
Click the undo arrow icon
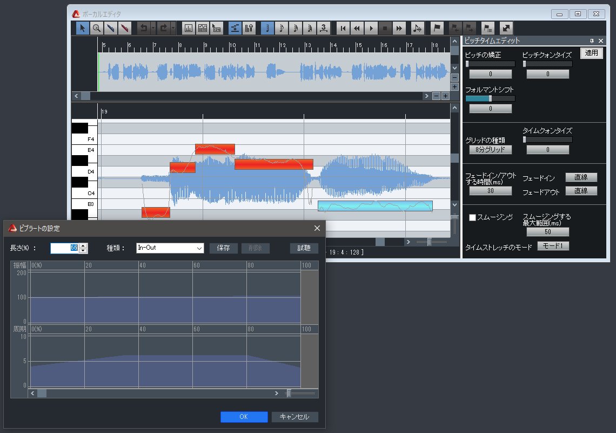tap(143, 28)
